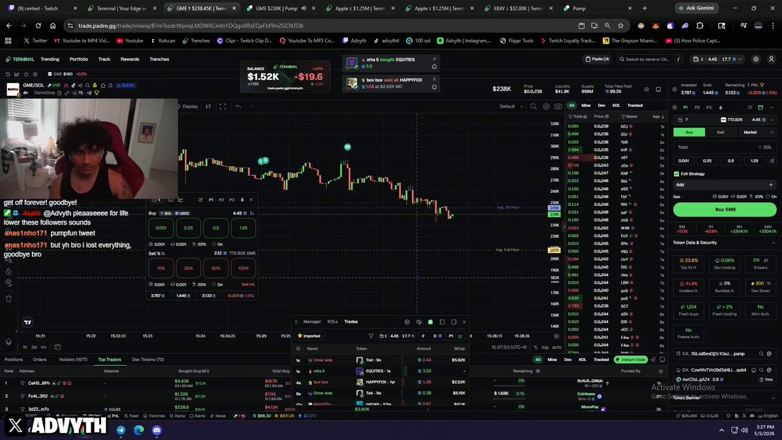Open the Portfolio nav tab

pos(79,59)
